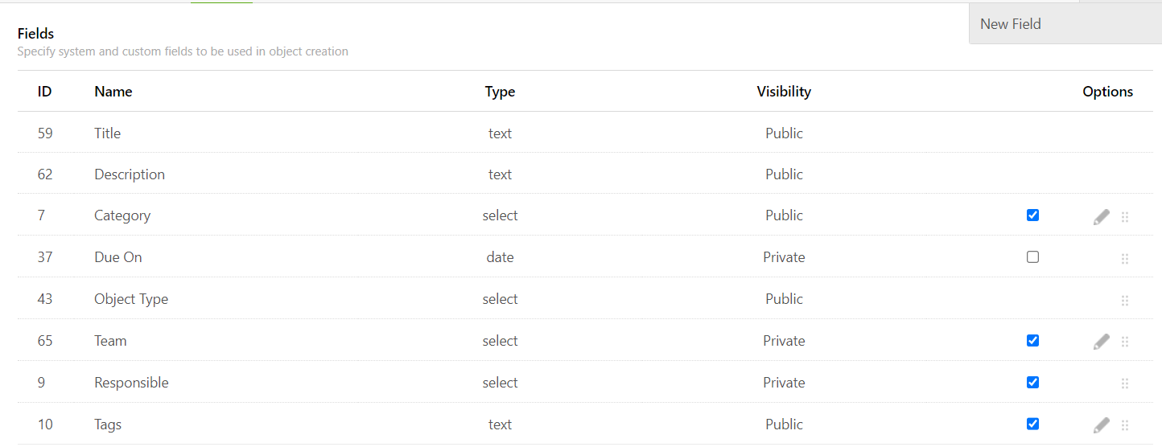This screenshot has width=1162, height=447.
Task: Choose New Field menu item
Action: pyautogui.click(x=1011, y=24)
